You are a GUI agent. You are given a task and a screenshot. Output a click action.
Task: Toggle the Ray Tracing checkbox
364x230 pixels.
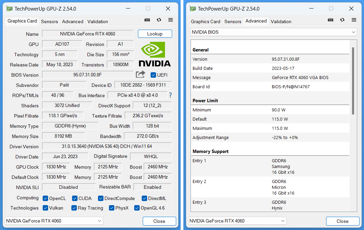(x=74, y=208)
